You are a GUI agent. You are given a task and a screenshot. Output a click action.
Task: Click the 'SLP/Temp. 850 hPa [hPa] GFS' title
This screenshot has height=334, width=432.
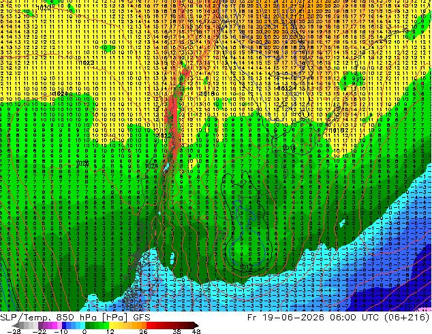point(75,318)
